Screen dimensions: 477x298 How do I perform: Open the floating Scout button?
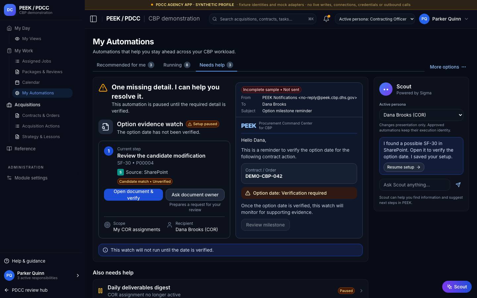pyautogui.click(x=457, y=287)
